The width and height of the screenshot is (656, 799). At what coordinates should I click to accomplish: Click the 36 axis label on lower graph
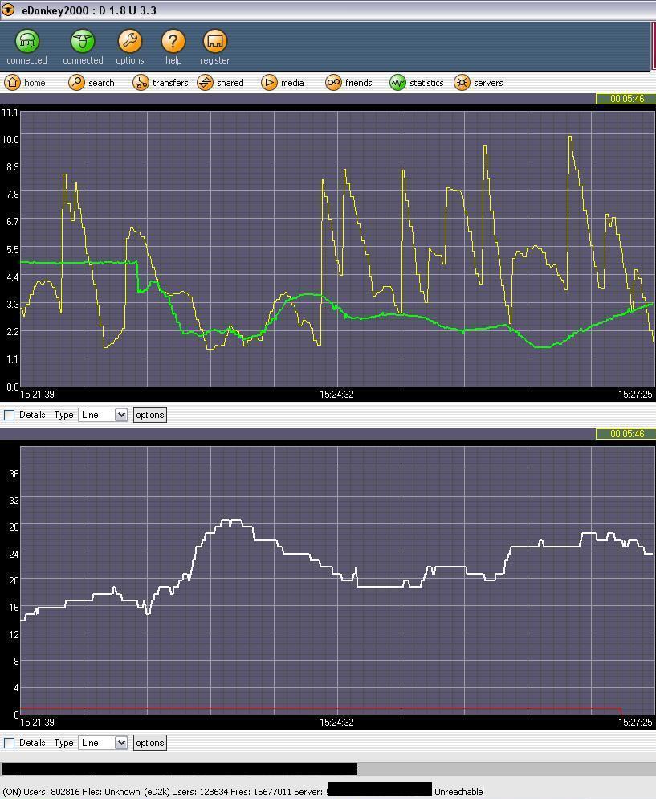point(14,474)
